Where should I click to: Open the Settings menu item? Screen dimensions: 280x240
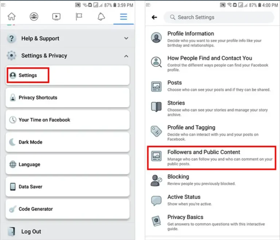click(67, 75)
